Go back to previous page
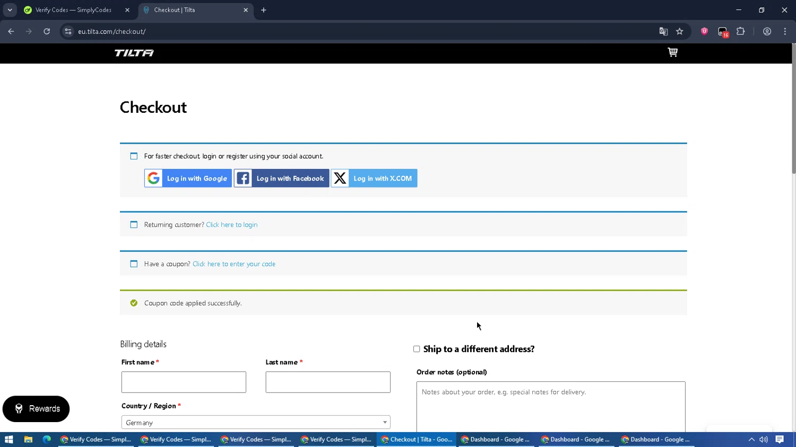Image resolution: width=796 pixels, height=447 pixels. coord(11,31)
